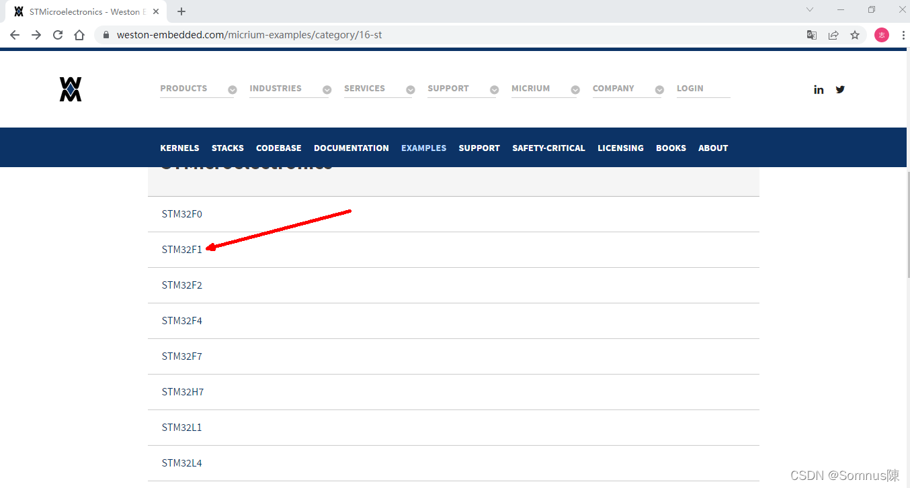Open the STM32L1 examples link
910x488 pixels.
(181, 428)
